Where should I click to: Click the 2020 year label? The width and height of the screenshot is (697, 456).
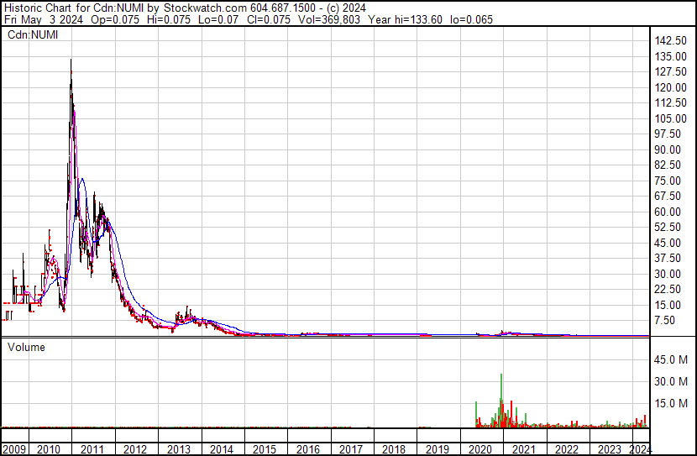pos(480,448)
